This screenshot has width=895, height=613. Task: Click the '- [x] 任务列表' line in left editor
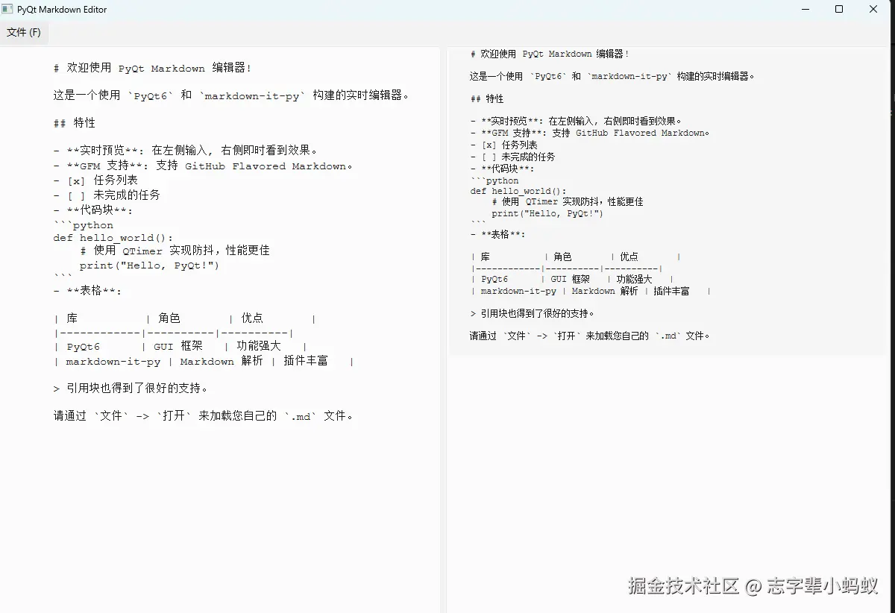(95, 180)
